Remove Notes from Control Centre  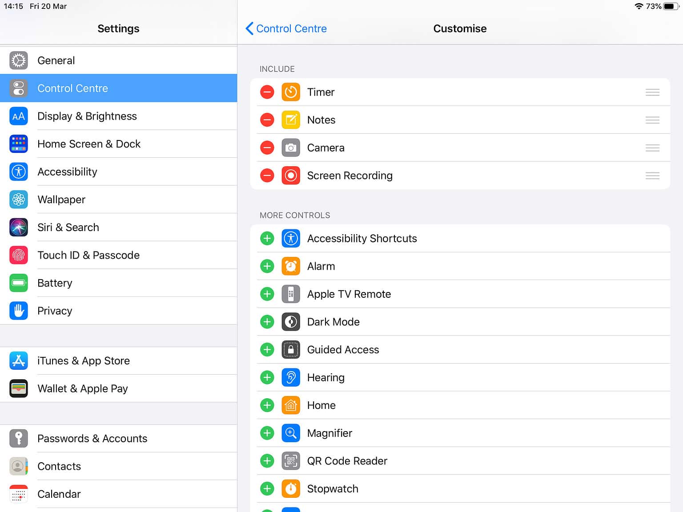(267, 120)
